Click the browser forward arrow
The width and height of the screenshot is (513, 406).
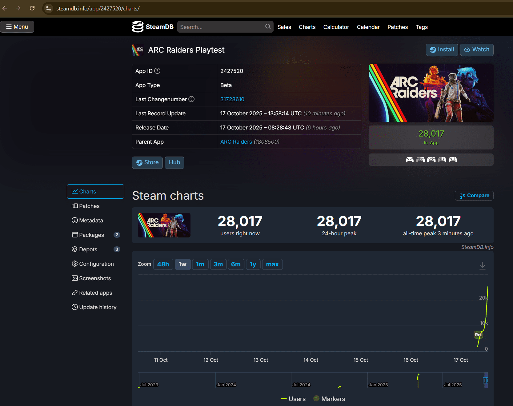point(18,8)
